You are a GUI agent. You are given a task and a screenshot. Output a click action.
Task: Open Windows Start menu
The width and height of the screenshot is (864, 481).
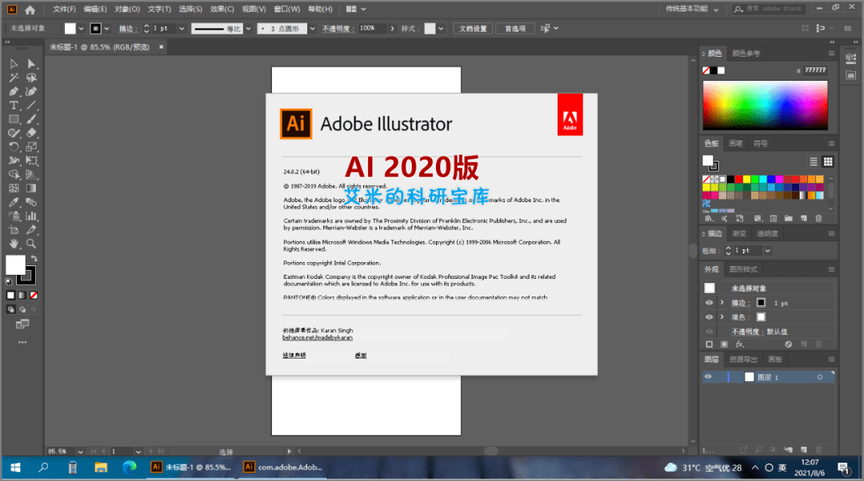[x=15, y=467]
